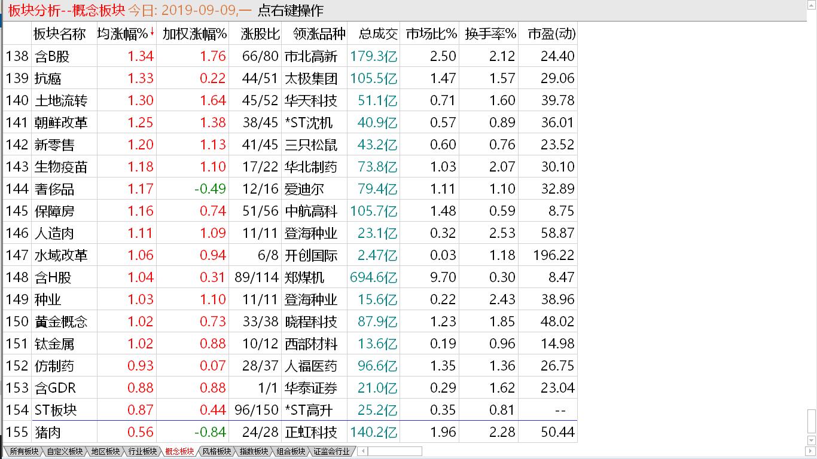
Task: Click leading stock 郑煤机
Action: pyautogui.click(x=304, y=278)
